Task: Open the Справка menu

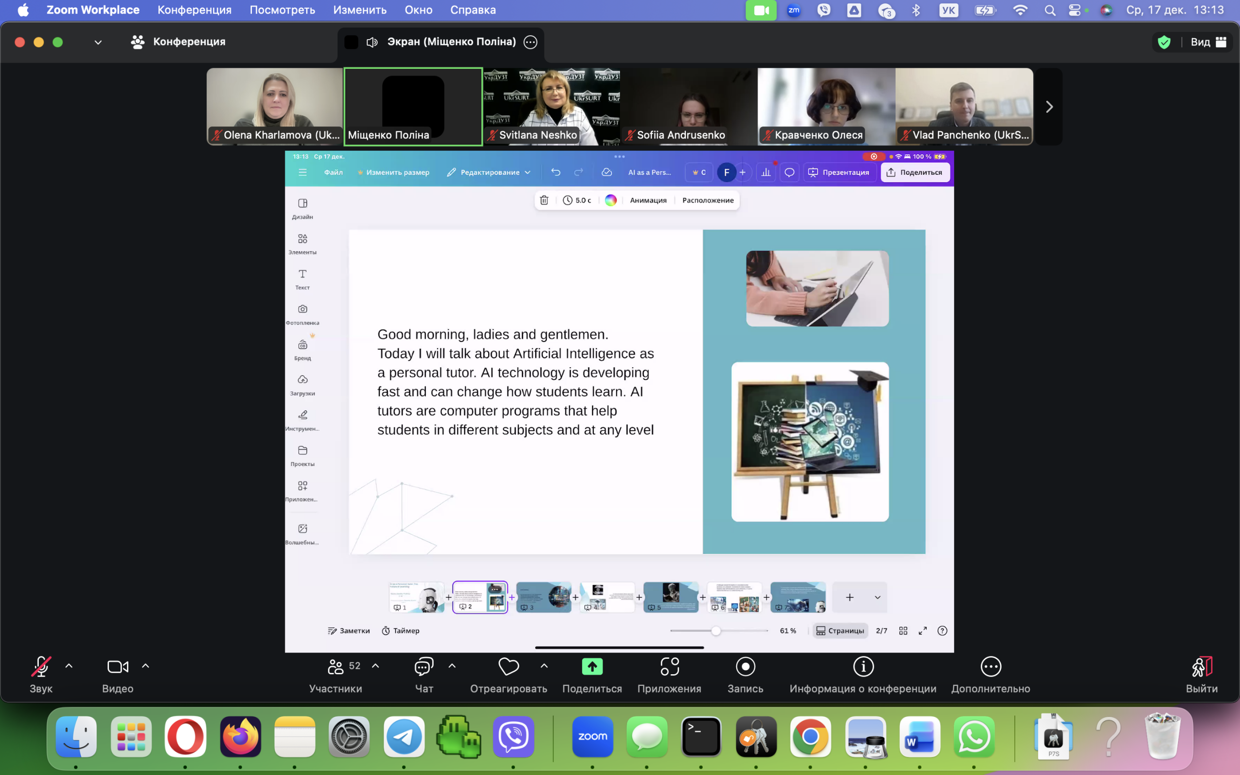Action: 472,10
